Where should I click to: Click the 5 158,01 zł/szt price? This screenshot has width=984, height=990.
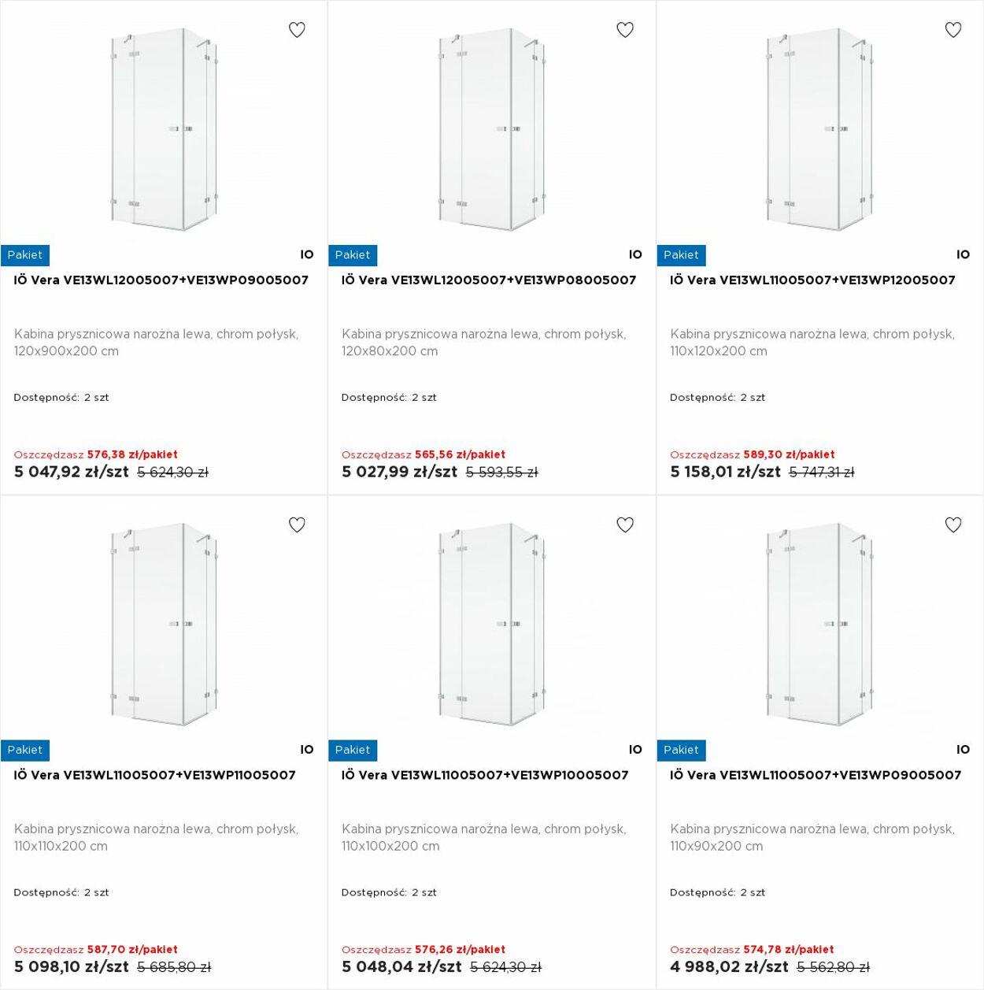725,472
